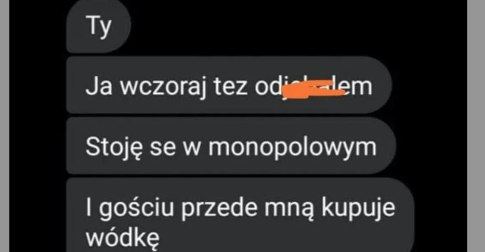Select the message ending with "wódkę"
The height and width of the screenshot is (252, 485).
point(240,215)
